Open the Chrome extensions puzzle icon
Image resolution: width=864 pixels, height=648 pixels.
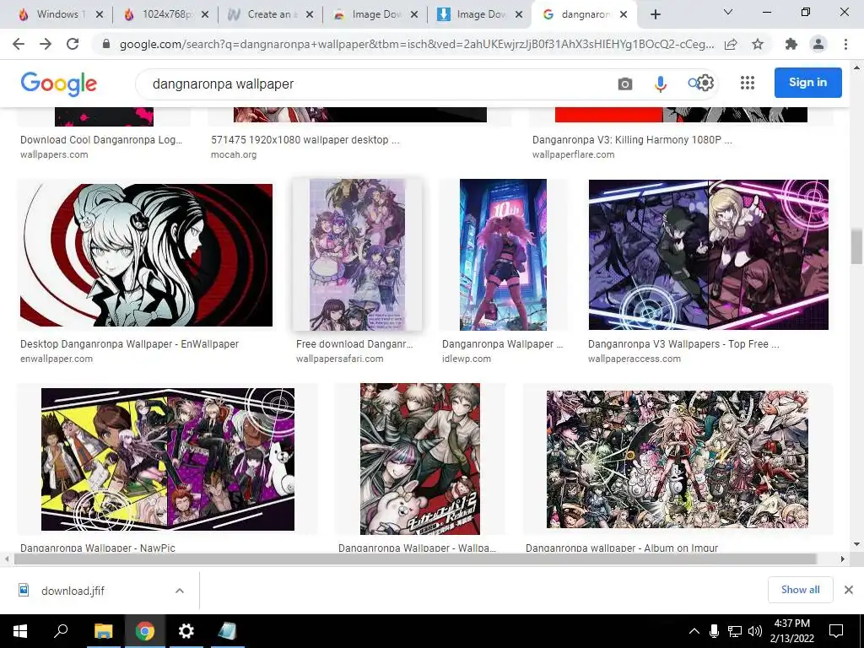pyautogui.click(x=791, y=44)
